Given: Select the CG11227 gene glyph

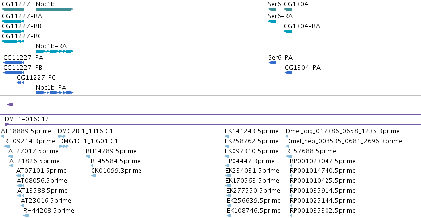Looking at the screenshot, I should pos(13,9).
